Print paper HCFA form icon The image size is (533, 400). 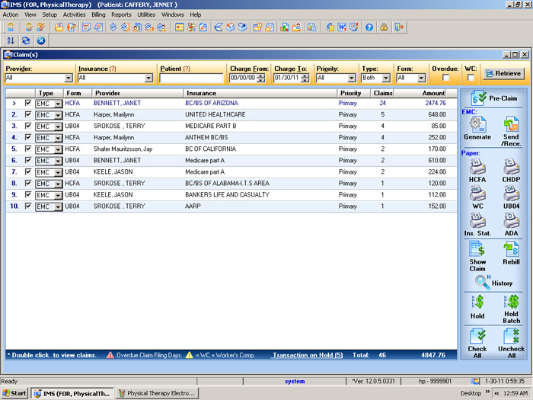tap(477, 168)
